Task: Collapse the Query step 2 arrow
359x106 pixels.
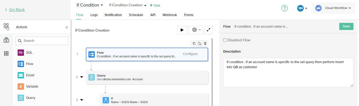Action: click(81, 77)
